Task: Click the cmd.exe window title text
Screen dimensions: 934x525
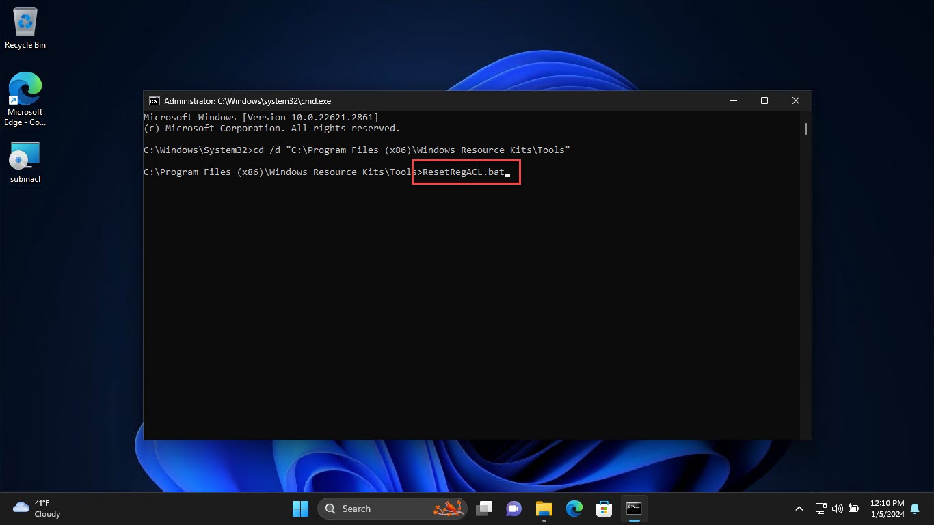Action: tap(248, 100)
